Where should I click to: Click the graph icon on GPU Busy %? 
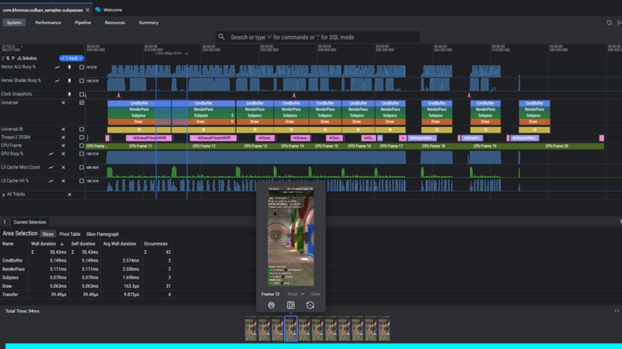coord(51,154)
